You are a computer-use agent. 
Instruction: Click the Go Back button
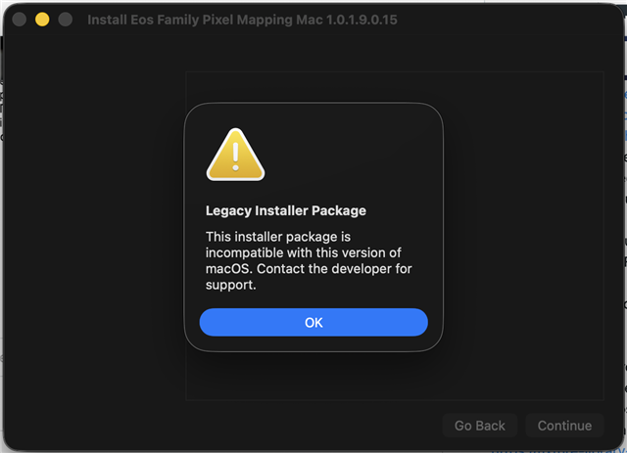point(479,426)
